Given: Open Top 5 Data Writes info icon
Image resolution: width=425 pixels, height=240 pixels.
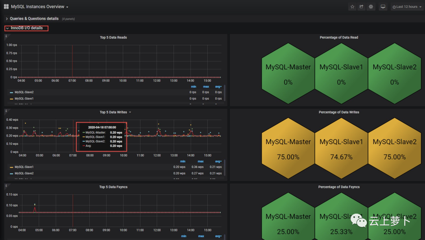Looking at the screenshot, I should 6,111.
